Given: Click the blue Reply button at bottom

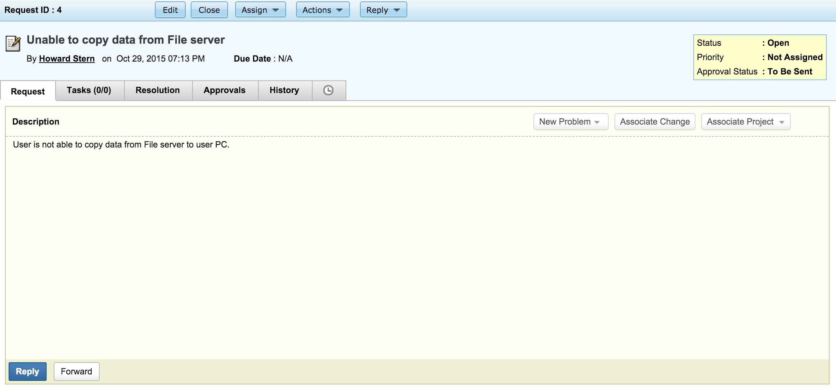Looking at the screenshot, I should [27, 372].
